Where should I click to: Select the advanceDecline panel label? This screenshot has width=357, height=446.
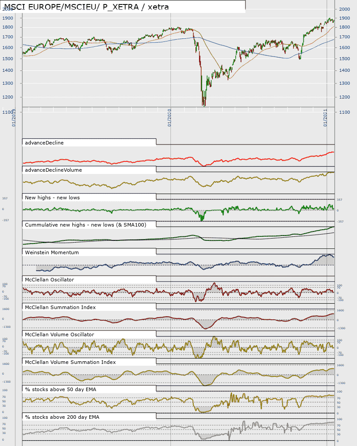[44, 143]
